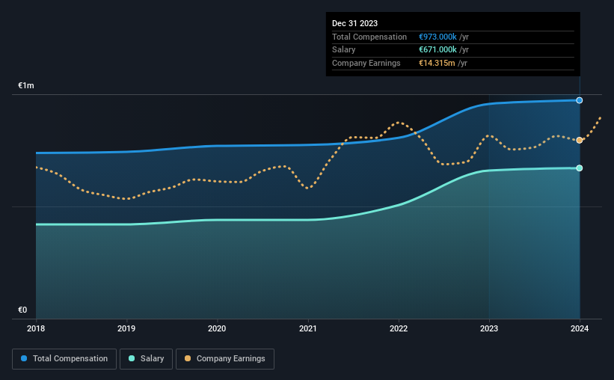Click the Company Earnings row label in tooltip

(x=366, y=63)
